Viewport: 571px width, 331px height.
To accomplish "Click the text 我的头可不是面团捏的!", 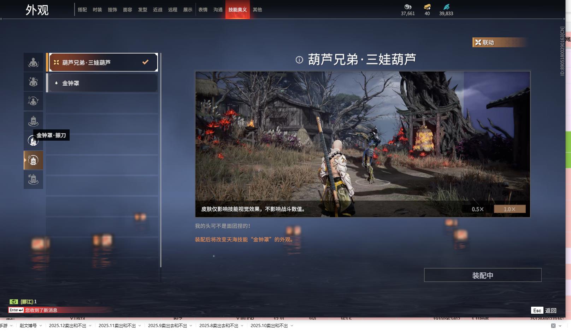I will (x=223, y=226).
